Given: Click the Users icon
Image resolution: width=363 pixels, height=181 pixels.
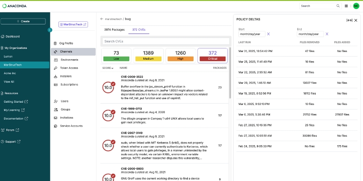Looking at the screenshot, I should 55,101.
